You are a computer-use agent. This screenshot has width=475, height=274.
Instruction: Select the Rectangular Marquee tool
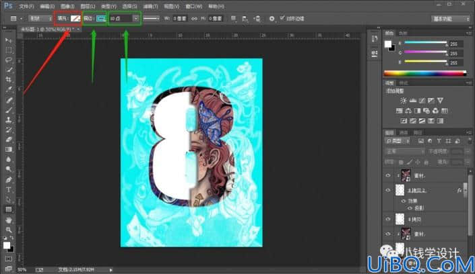click(x=9, y=50)
